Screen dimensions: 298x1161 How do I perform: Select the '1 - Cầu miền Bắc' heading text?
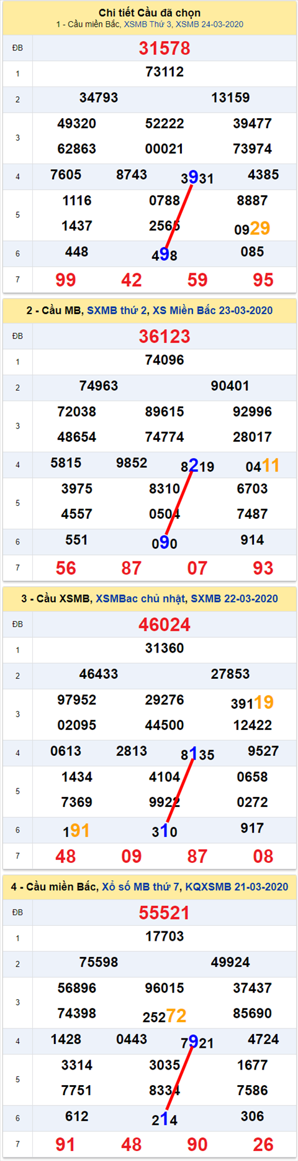(88, 24)
